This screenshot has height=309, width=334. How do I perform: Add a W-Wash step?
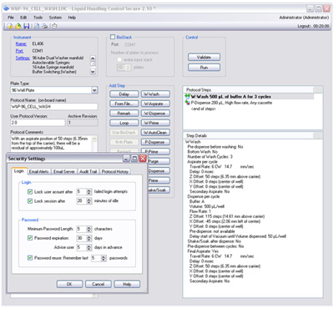tap(155, 94)
